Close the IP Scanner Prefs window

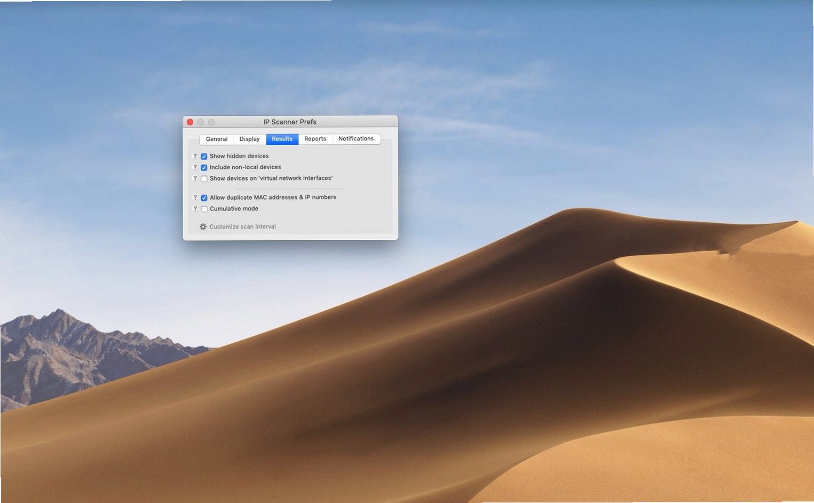(190, 122)
